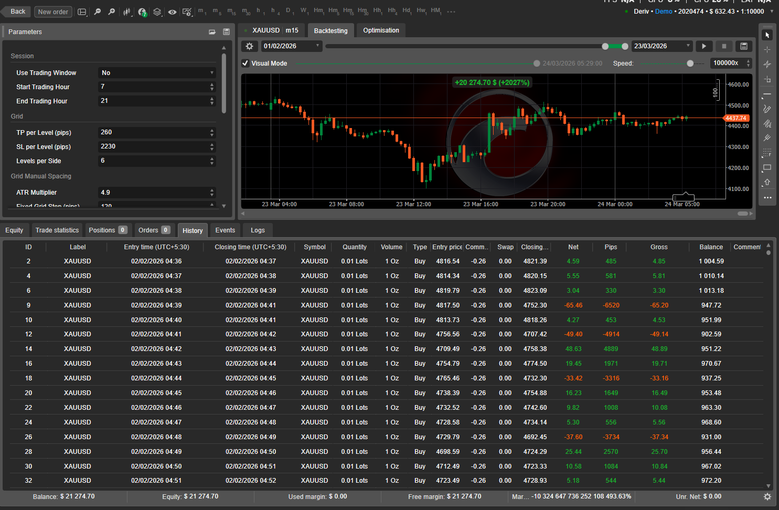Screen dimensions: 779x510
Task: Toggle the viewing options eye icon
Action: click(x=172, y=12)
